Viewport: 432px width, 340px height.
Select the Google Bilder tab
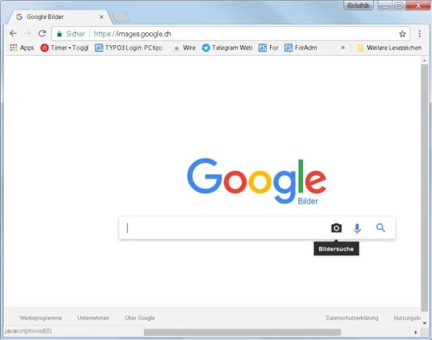coord(59,17)
